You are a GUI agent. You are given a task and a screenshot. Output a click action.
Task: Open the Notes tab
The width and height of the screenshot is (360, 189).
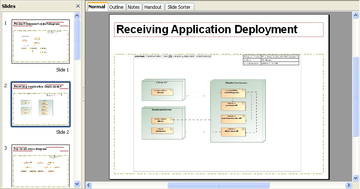134,7
